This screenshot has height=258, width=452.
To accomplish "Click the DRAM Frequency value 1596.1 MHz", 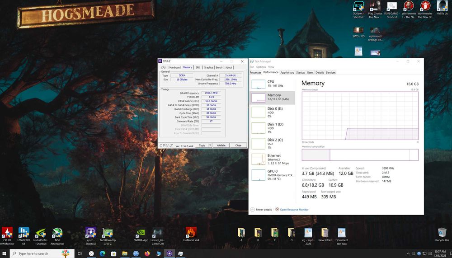I will coord(211,93).
